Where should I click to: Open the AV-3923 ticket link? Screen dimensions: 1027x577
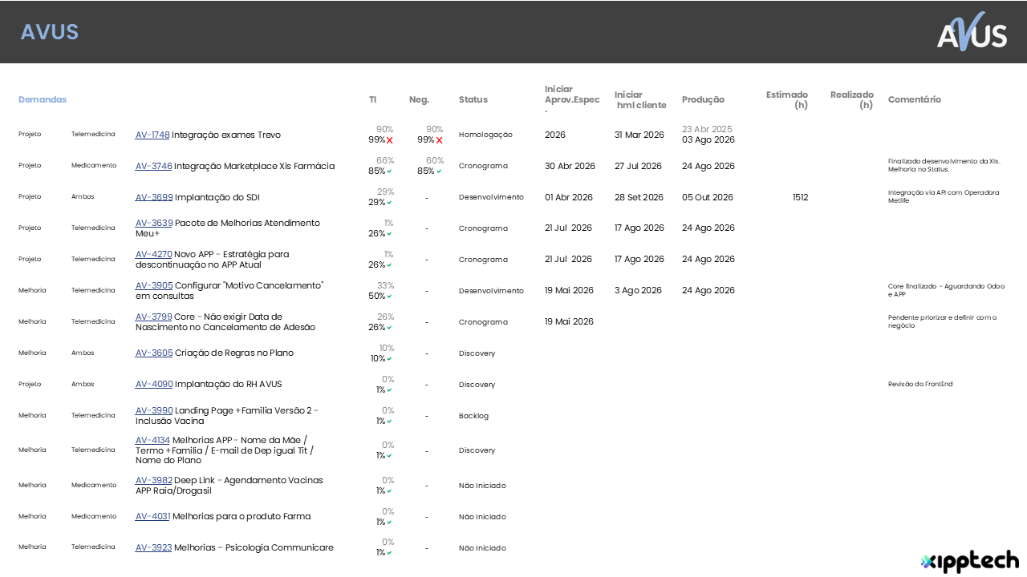(x=154, y=547)
